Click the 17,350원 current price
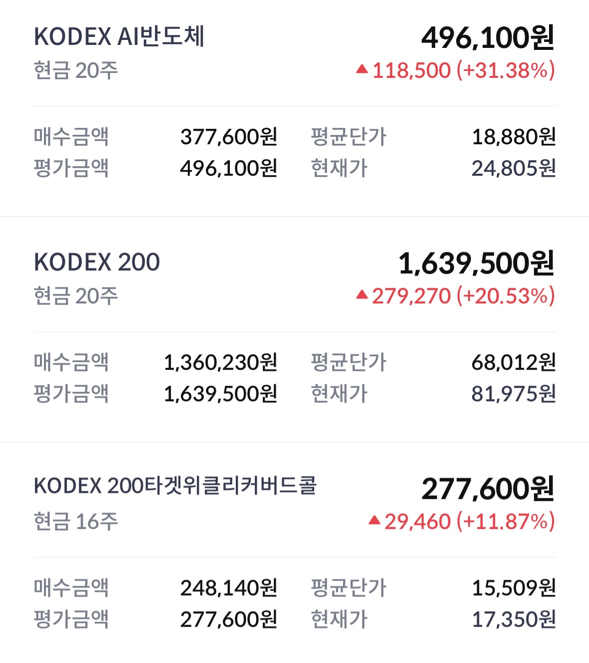 (x=514, y=620)
